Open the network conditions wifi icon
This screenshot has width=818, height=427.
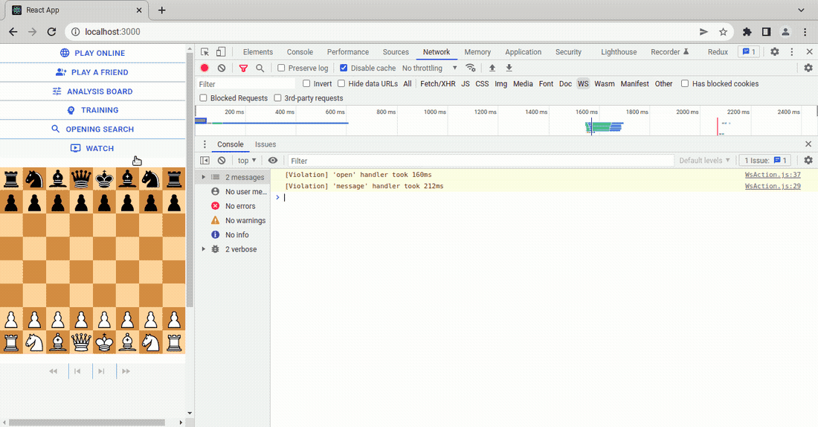pyautogui.click(x=471, y=68)
